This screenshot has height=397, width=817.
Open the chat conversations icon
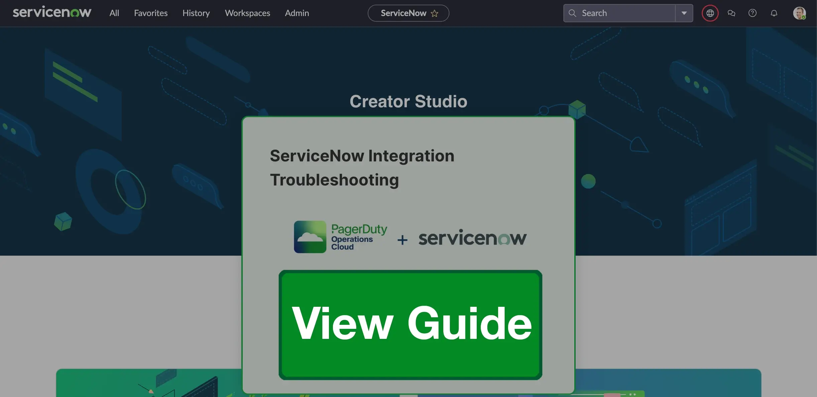[x=731, y=13]
